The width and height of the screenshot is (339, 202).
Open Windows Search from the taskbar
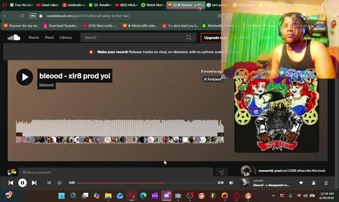(73, 196)
